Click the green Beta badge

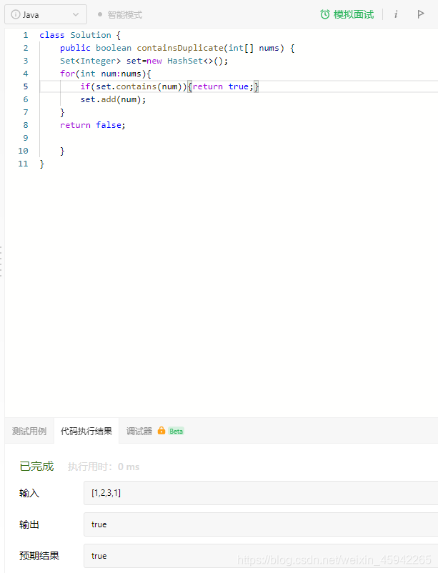pyautogui.click(x=176, y=432)
